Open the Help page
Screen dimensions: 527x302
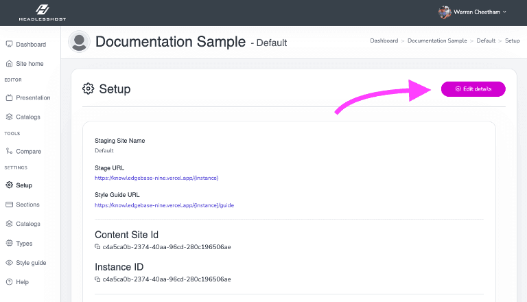[22, 282]
